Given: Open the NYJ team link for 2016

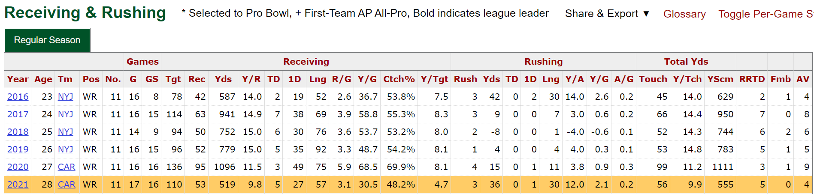Looking at the screenshot, I should pyautogui.click(x=66, y=97).
